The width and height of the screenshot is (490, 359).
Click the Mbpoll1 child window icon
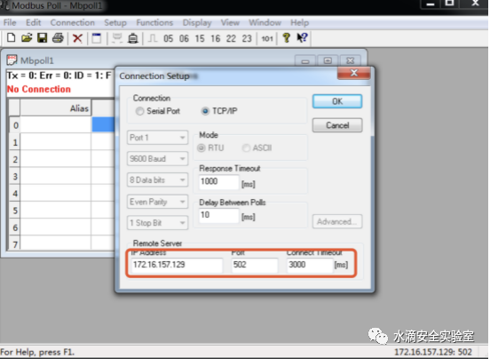pyautogui.click(x=12, y=60)
